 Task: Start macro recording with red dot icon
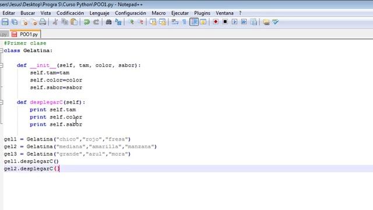coord(216,22)
